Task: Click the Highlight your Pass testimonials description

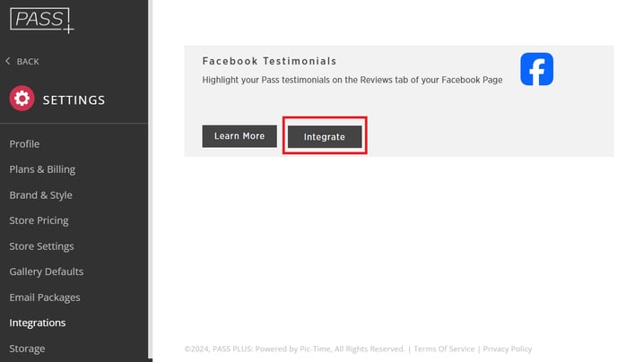Action: tap(352, 80)
